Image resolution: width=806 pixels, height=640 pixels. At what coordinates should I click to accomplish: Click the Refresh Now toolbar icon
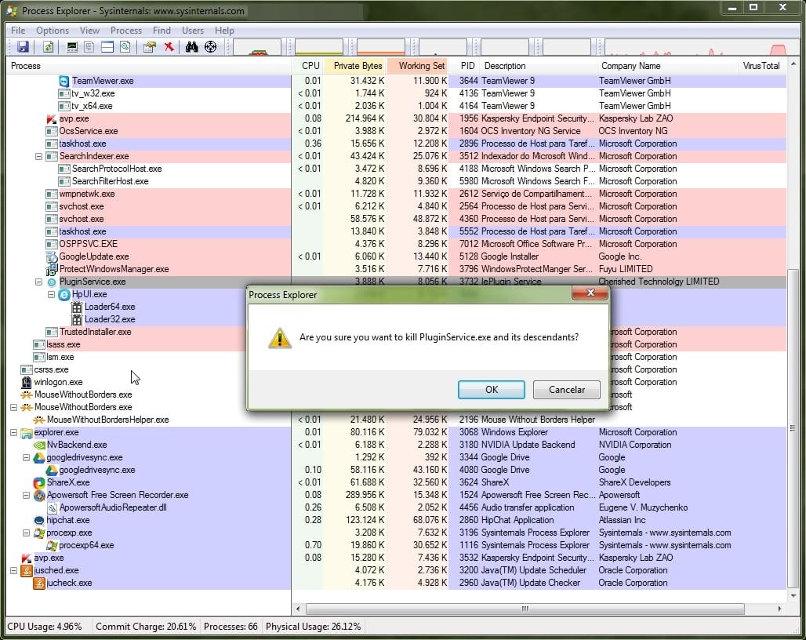[48, 47]
